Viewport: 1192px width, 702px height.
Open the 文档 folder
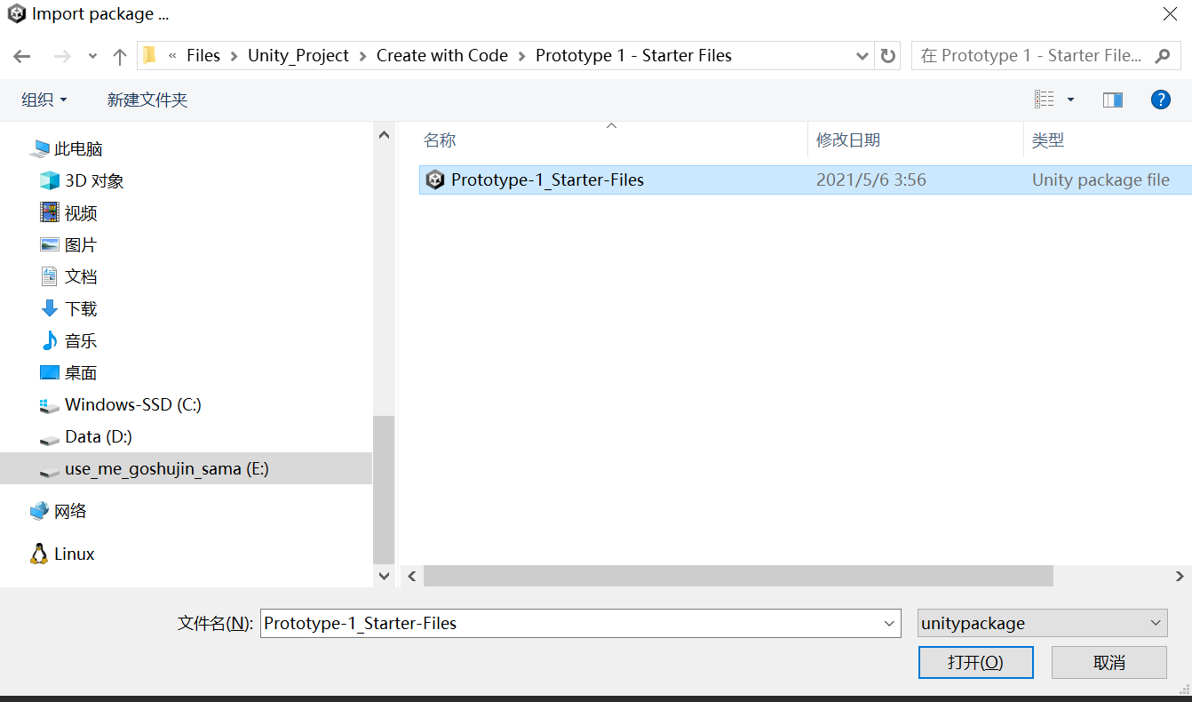68,276
